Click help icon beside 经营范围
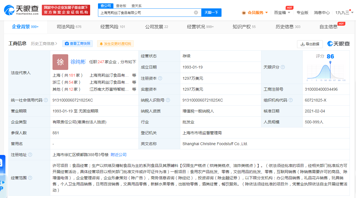356x198 pixels. click(x=30, y=178)
